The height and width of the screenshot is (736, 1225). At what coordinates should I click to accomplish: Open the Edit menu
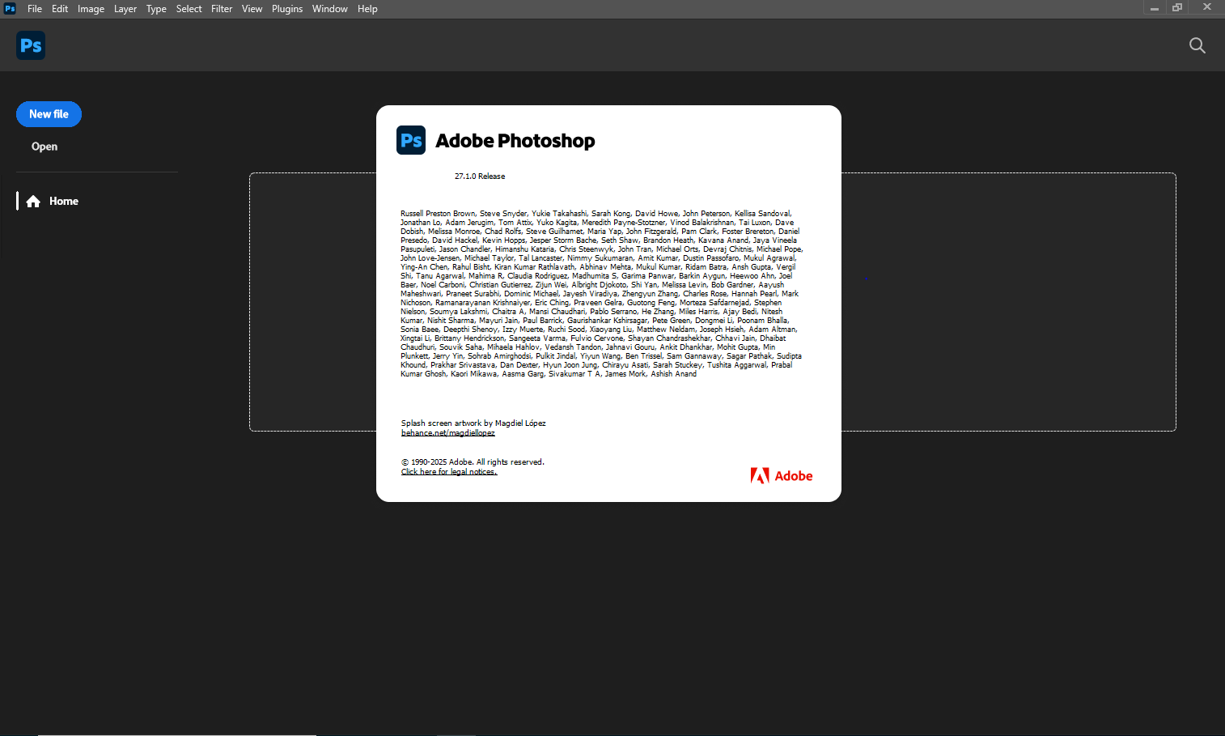pos(60,9)
